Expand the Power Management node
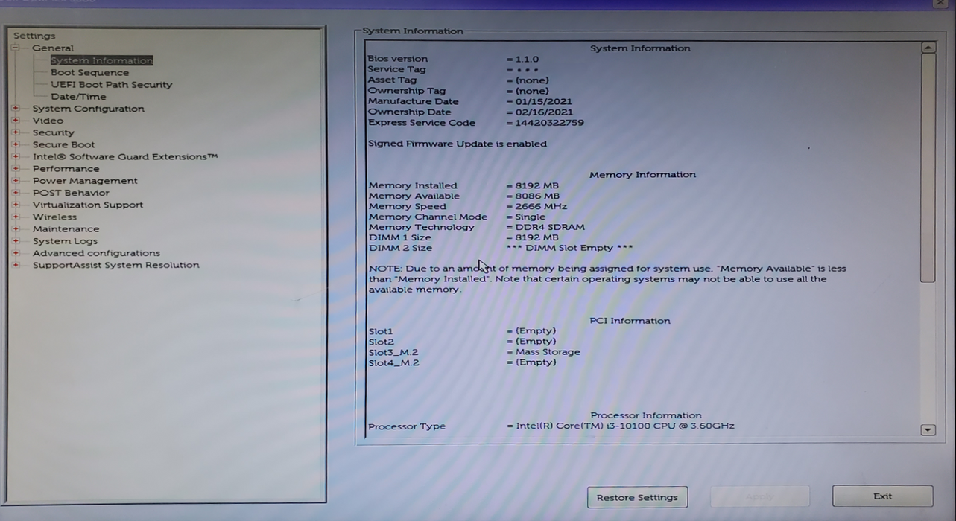 [x=16, y=181]
